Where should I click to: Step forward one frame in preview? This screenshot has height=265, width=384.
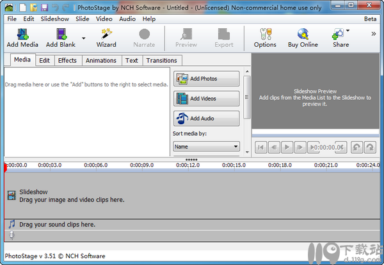300,147
